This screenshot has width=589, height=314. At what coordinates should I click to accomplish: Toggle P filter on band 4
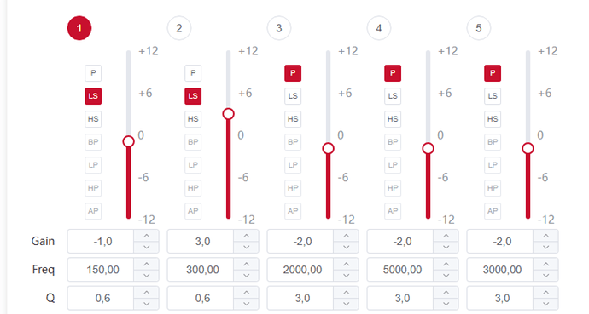point(393,73)
